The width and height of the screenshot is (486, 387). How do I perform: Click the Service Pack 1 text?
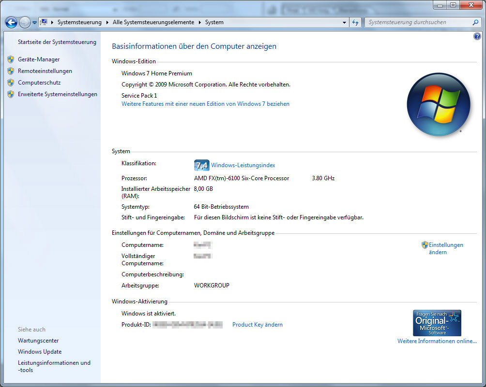click(x=139, y=96)
